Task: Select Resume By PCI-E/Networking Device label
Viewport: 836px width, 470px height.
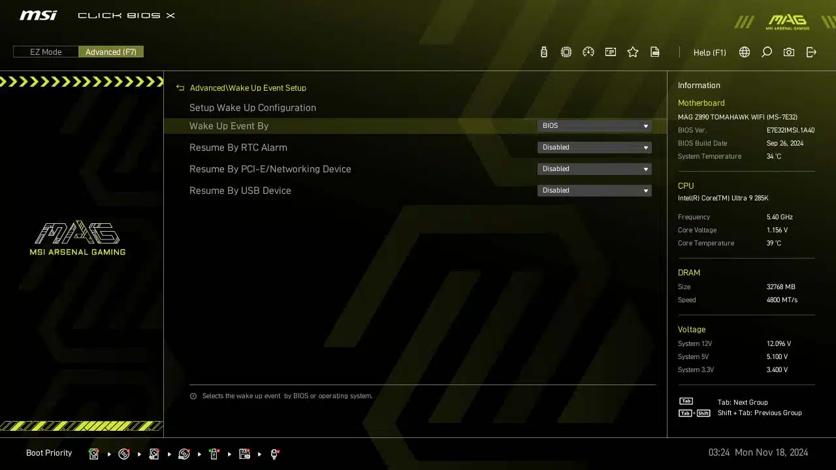Action: 270,169
